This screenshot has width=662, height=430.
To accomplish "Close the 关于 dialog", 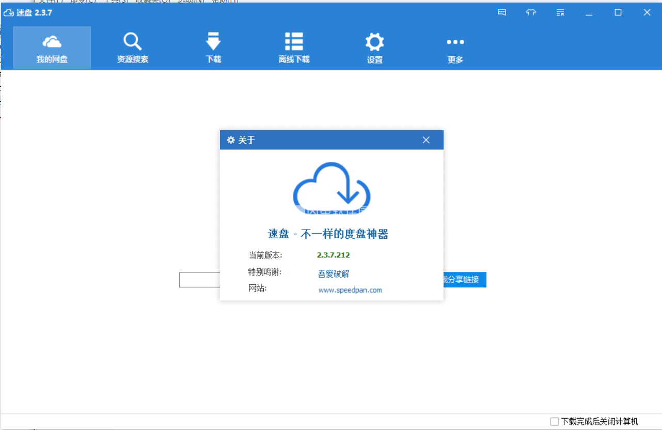I will coord(426,140).
